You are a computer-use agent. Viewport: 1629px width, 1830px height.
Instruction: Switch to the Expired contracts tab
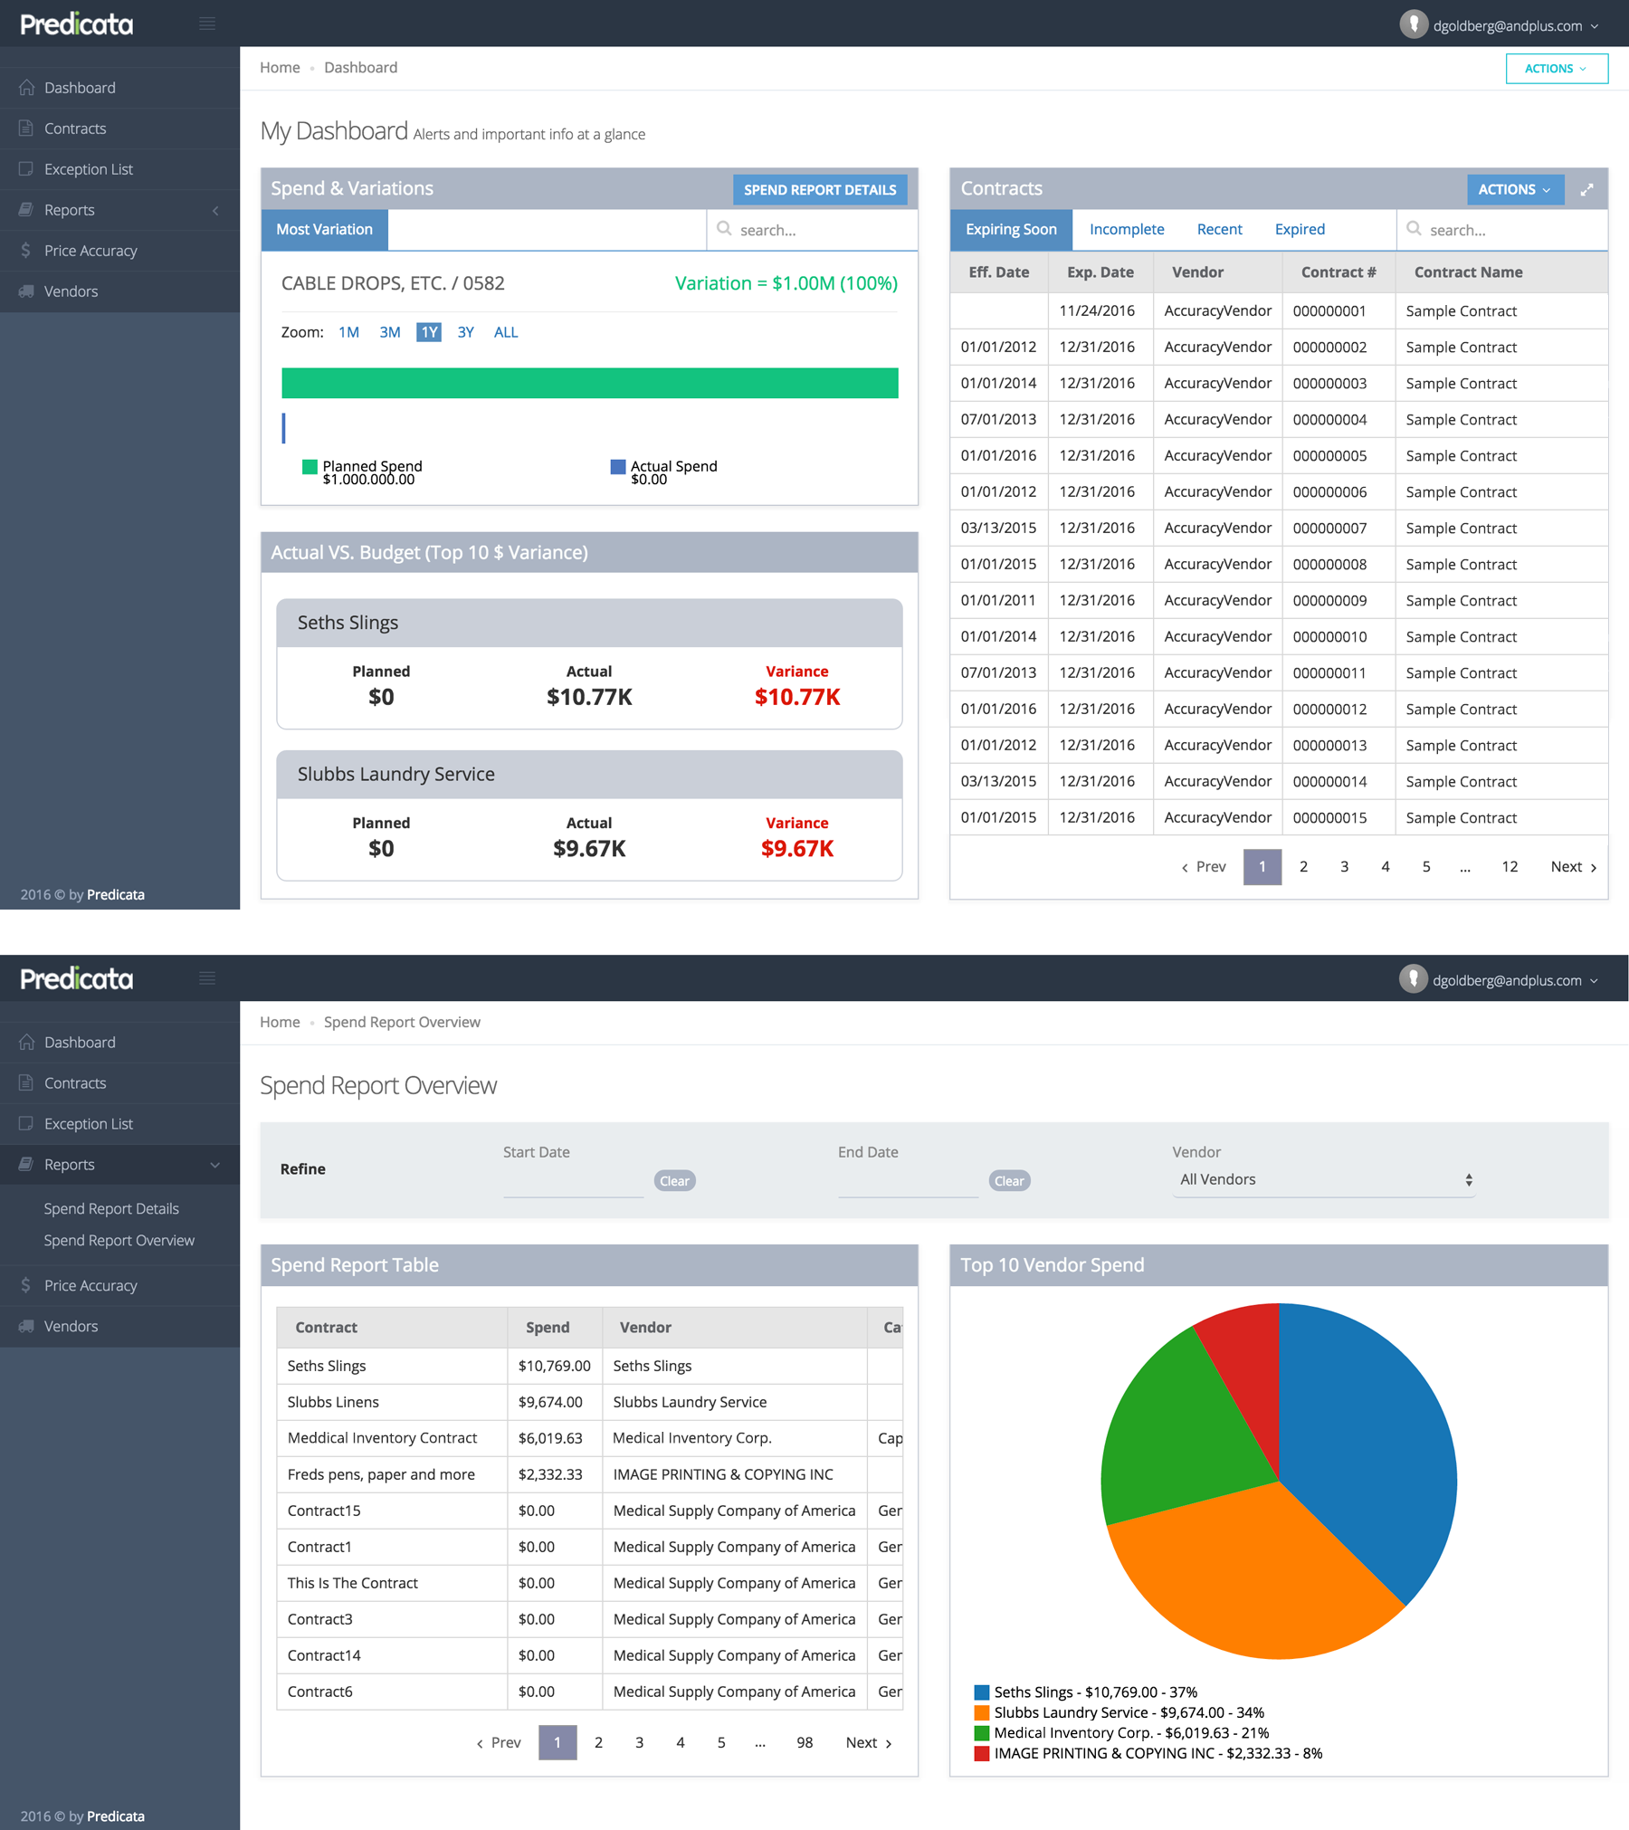[x=1300, y=230]
